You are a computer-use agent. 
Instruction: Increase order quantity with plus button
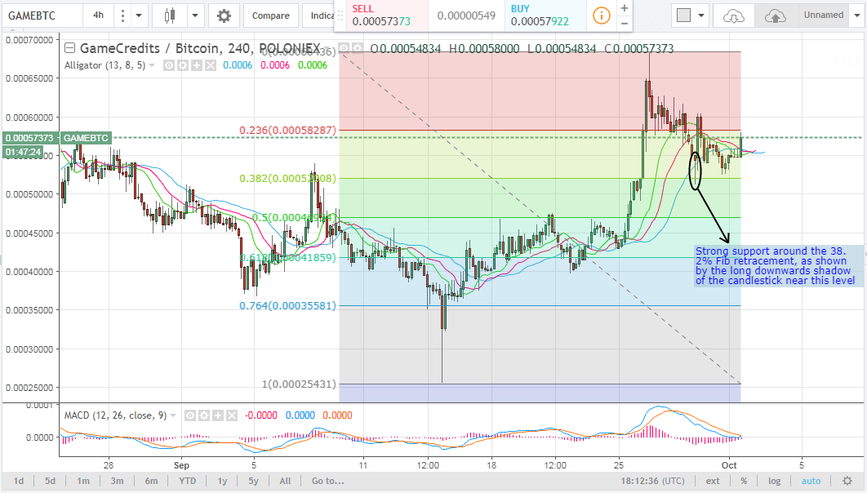[x=625, y=8]
